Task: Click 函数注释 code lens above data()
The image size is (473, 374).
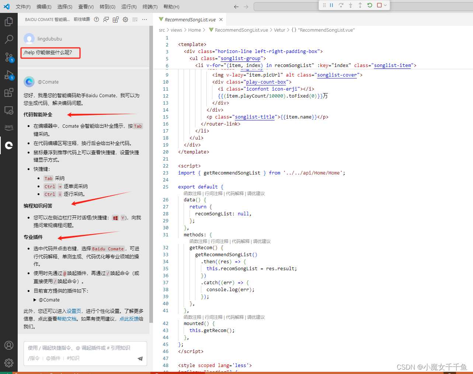Action: (x=192, y=193)
